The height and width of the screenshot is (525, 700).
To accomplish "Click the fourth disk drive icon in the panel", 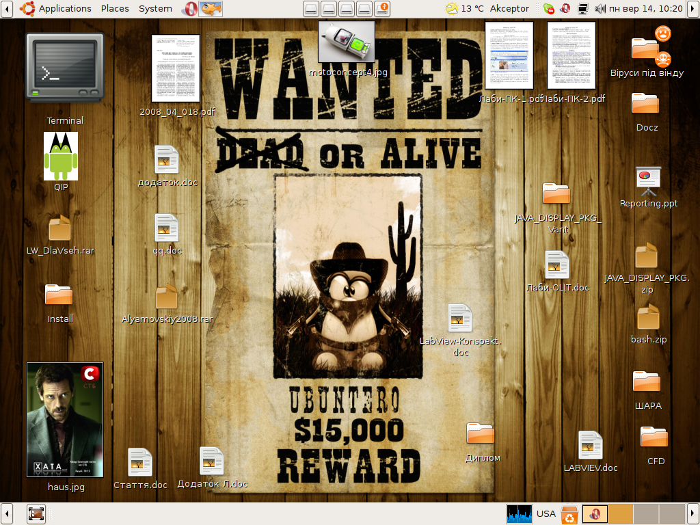I will (x=364, y=8).
